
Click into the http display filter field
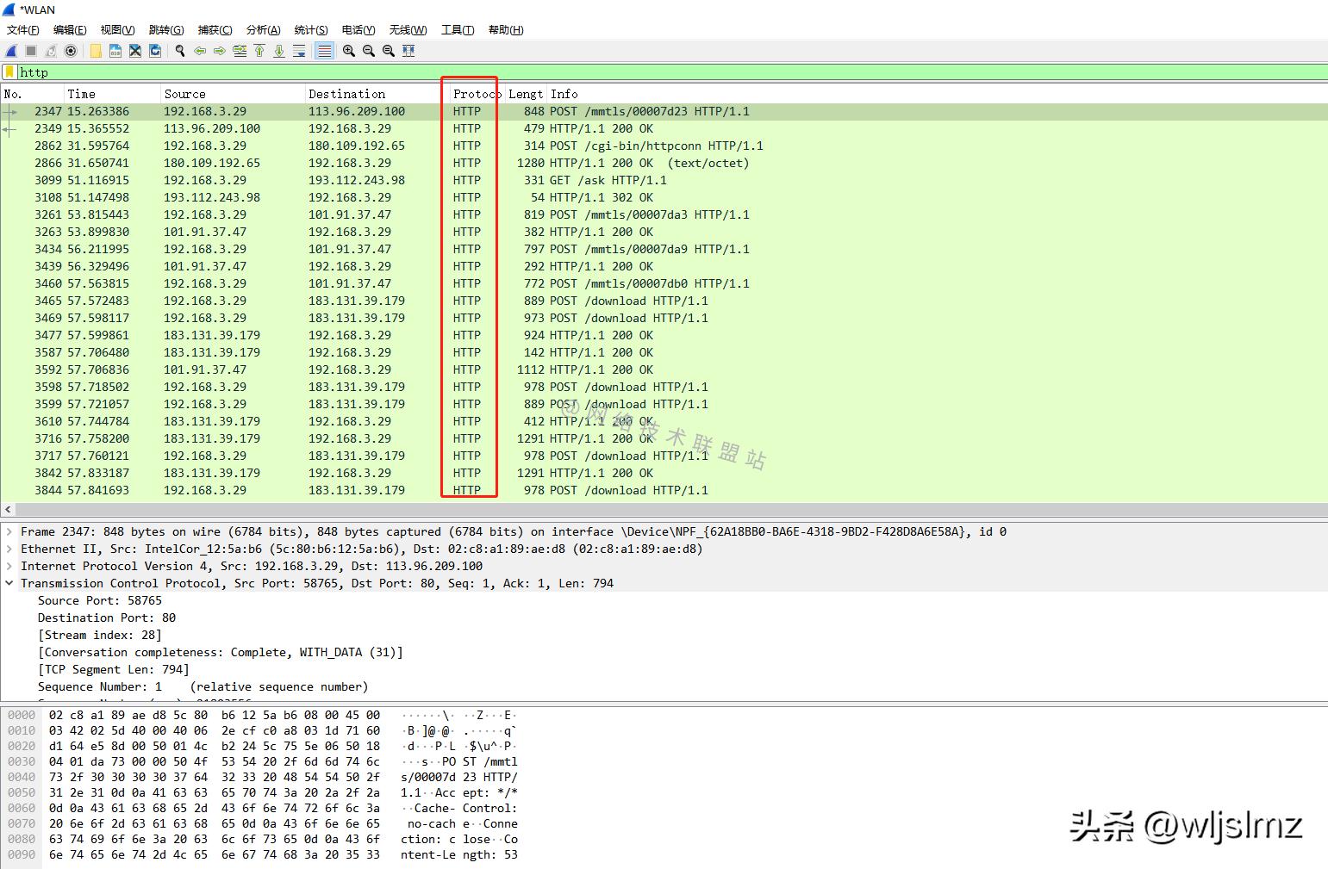pos(603,72)
